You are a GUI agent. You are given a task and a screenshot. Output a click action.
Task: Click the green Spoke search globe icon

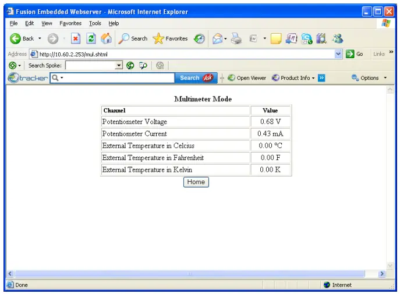click(x=130, y=66)
